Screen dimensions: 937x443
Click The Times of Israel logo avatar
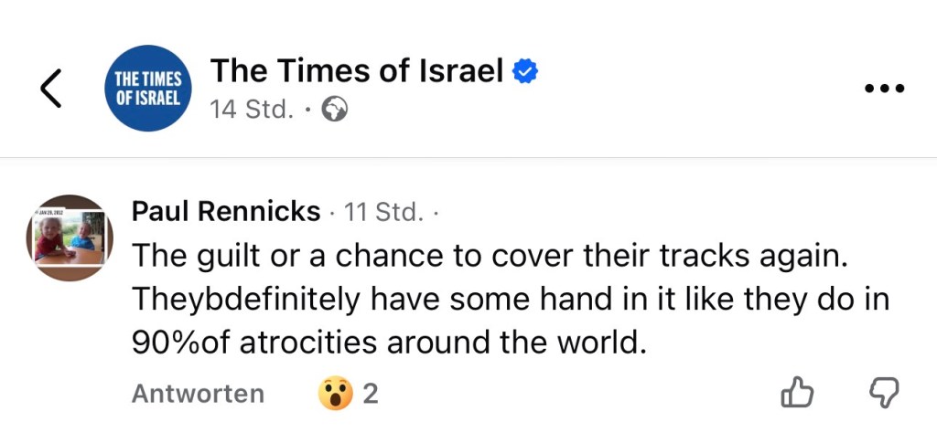click(x=148, y=89)
